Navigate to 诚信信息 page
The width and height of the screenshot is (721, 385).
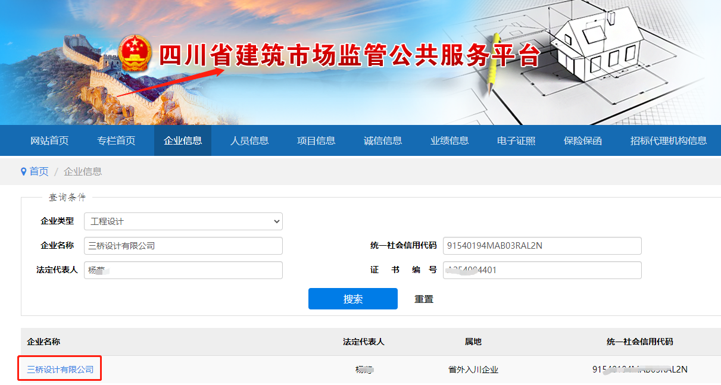pyautogui.click(x=383, y=141)
